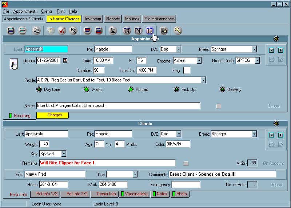
Task: Click the key login toolbar icon
Action: click(x=178, y=31)
